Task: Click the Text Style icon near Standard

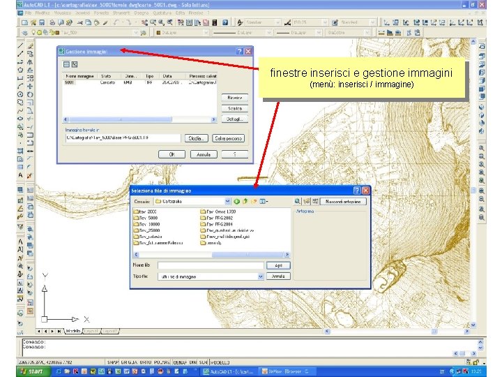Action: click(x=240, y=22)
